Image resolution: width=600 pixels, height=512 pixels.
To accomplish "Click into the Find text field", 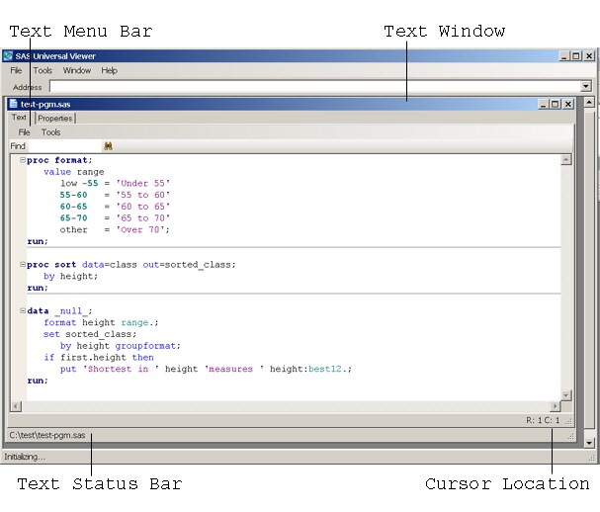I will pos(64,146).
